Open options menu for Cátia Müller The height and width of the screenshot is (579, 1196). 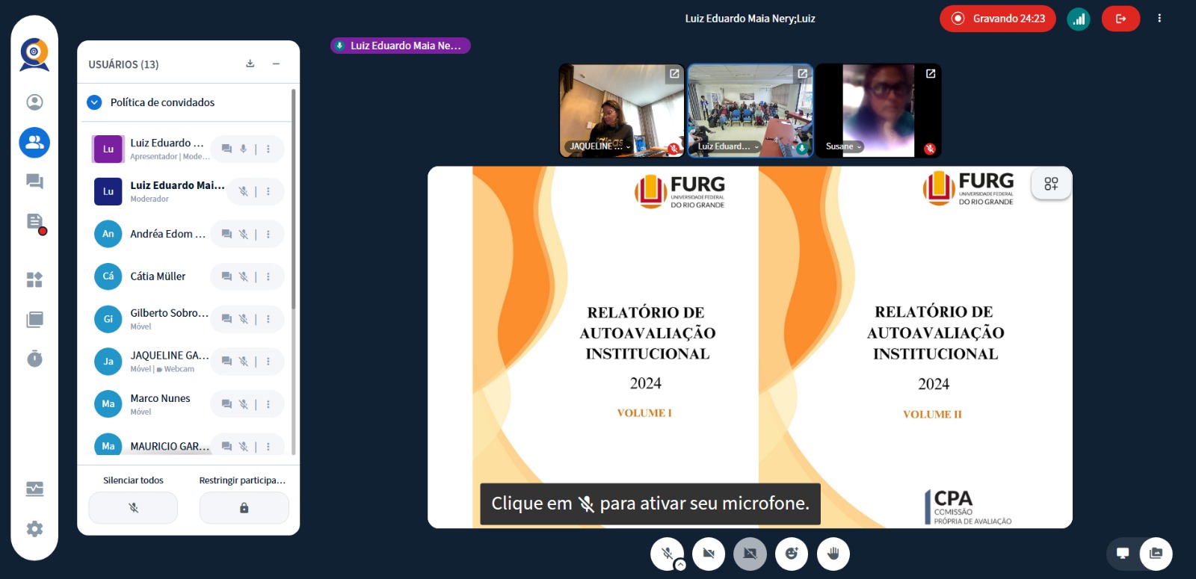(x=268, y=276)
